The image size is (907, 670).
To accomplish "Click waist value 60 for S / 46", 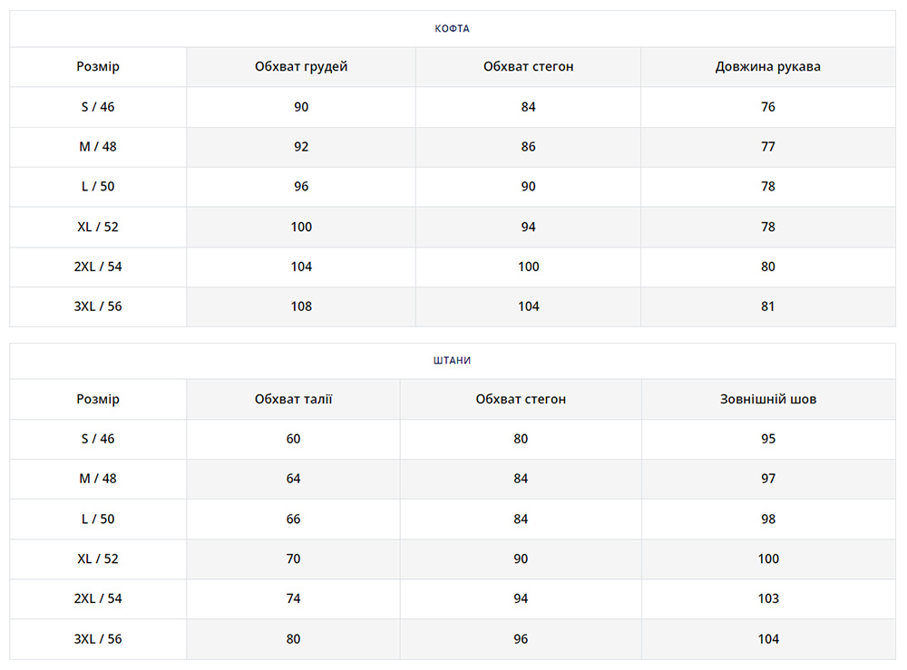I will click(293, 439).
